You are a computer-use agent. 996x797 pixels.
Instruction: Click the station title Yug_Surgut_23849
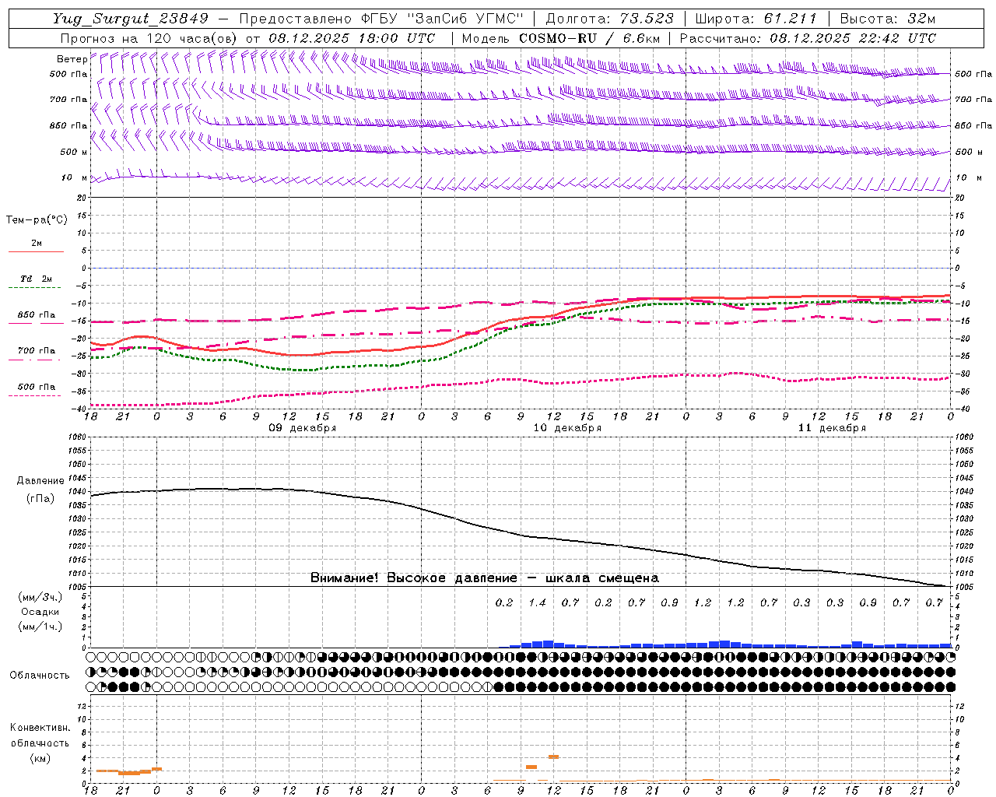coord(131,19)
